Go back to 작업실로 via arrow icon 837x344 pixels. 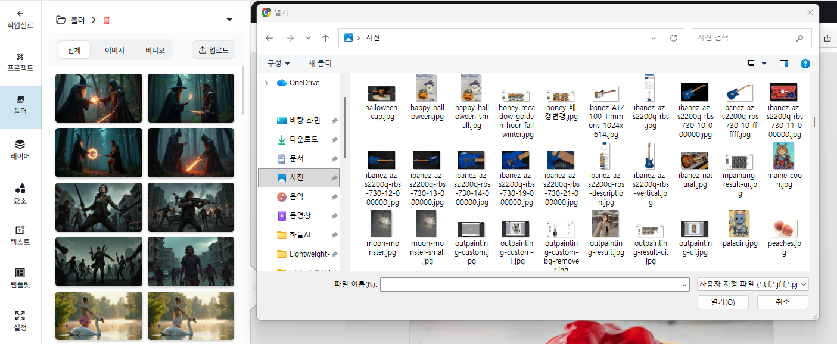(x=20, y=14)
